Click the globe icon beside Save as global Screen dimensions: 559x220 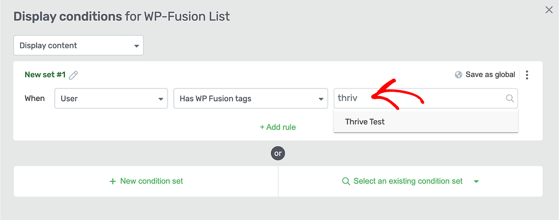pyautogui.click(x=459, y=75)
